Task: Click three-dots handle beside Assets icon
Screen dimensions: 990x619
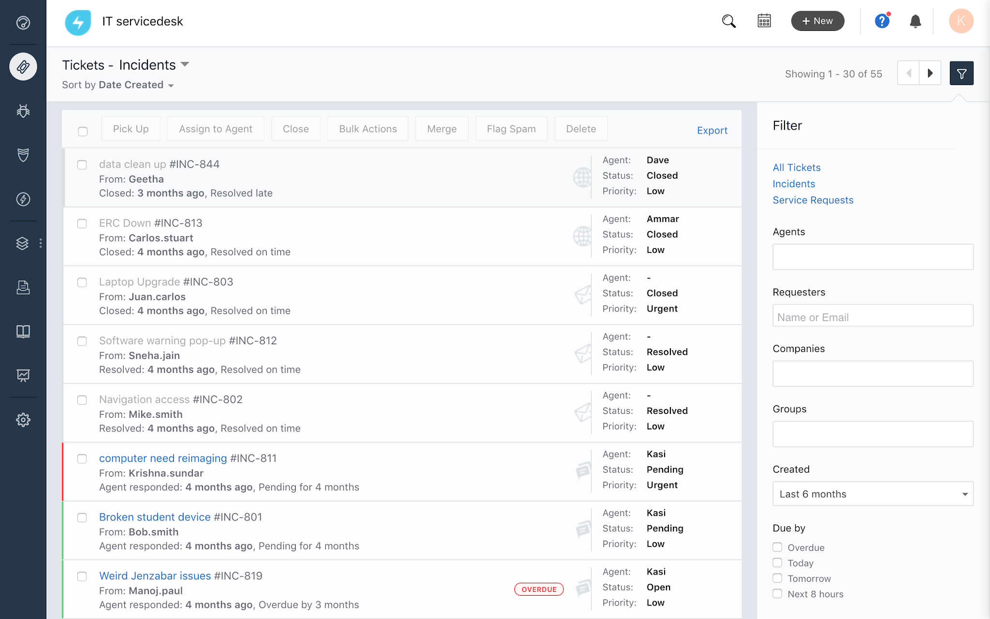Action: 41,243
